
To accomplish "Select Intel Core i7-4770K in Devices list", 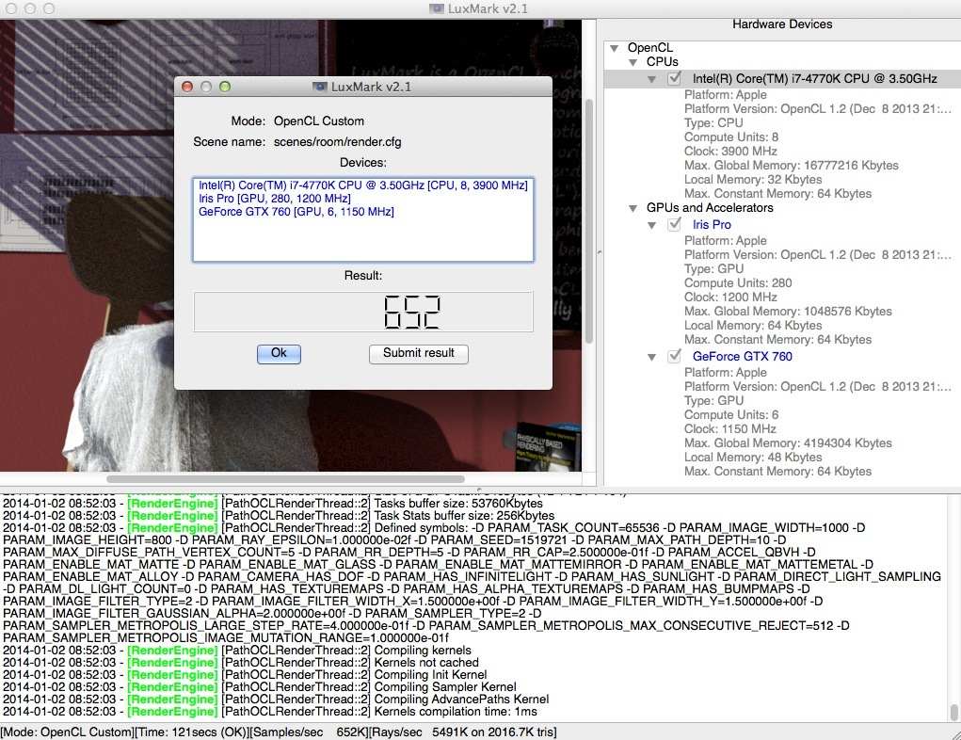I will click(x=362, y=185).
